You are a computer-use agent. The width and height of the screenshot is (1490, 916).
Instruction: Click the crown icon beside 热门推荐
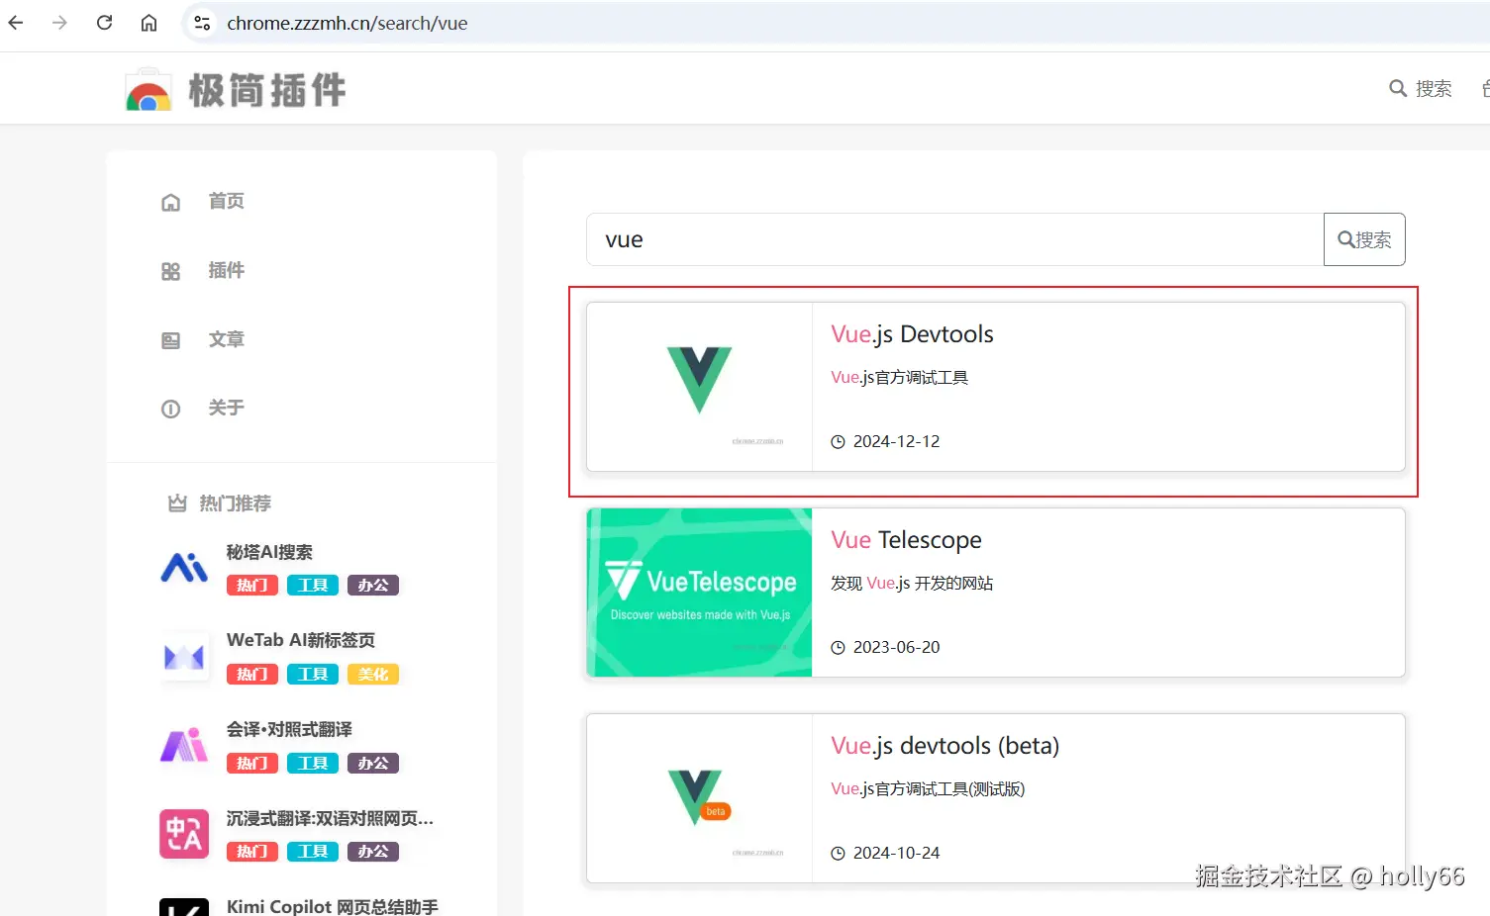point(177,504)
